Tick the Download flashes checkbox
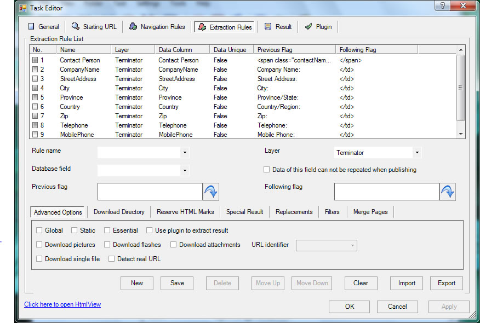 click(x=107, y=245)
